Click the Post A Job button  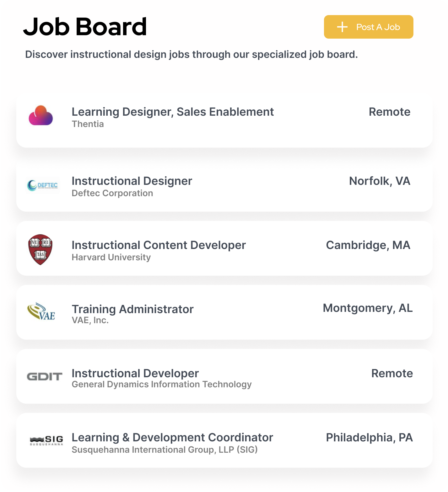(368, 27)
